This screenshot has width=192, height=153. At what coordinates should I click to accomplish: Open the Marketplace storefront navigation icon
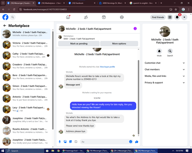104,17
